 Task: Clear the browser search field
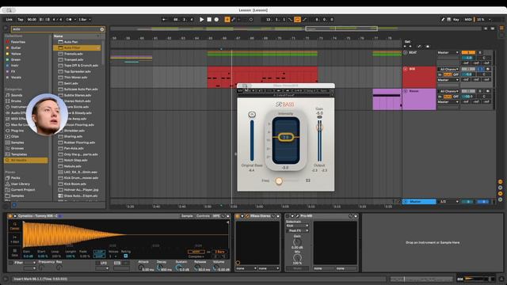102,29
